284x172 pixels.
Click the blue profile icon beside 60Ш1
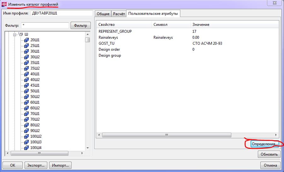tap(26, 102)
